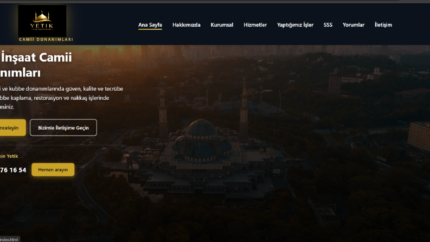Open the Ana Sayfa menu item
Image resolution: width=430 pixels, height=242 pixels.
click(x=150, y=25)
